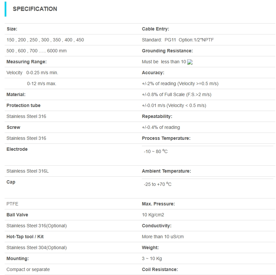This screenshot has height=275, width=276.
Task: Click the "Protection tube" label
Action: tap(24, 105)
